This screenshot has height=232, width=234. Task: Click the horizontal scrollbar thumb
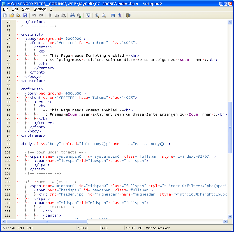[47, 221]
